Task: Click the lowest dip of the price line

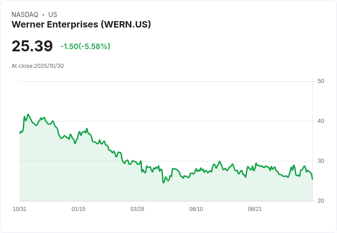Action: point(163,183)
